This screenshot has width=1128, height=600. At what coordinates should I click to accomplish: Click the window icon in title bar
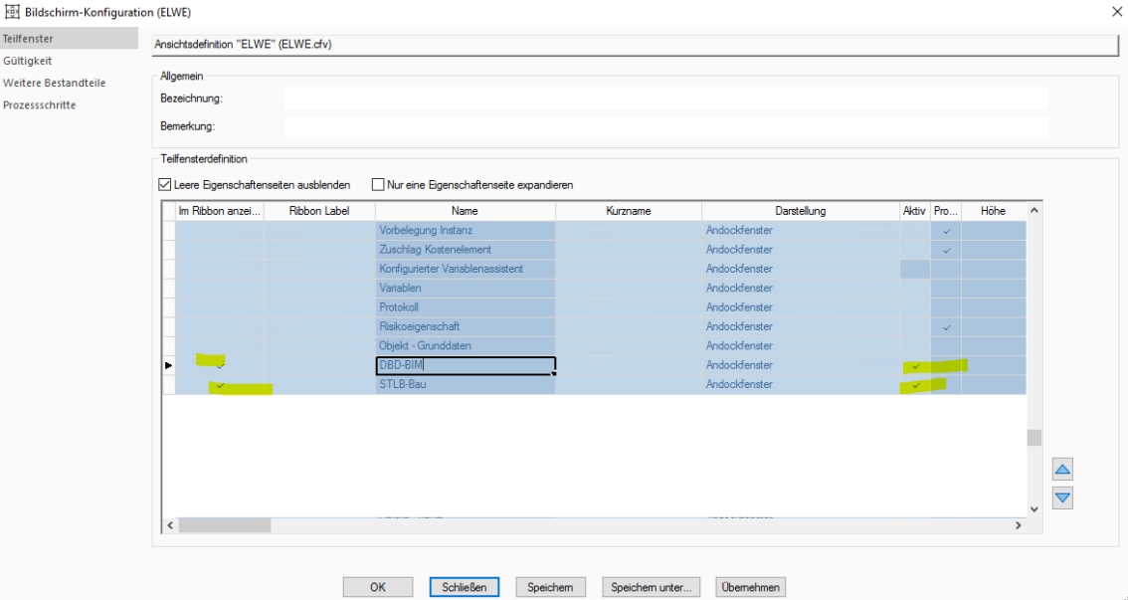13,12
